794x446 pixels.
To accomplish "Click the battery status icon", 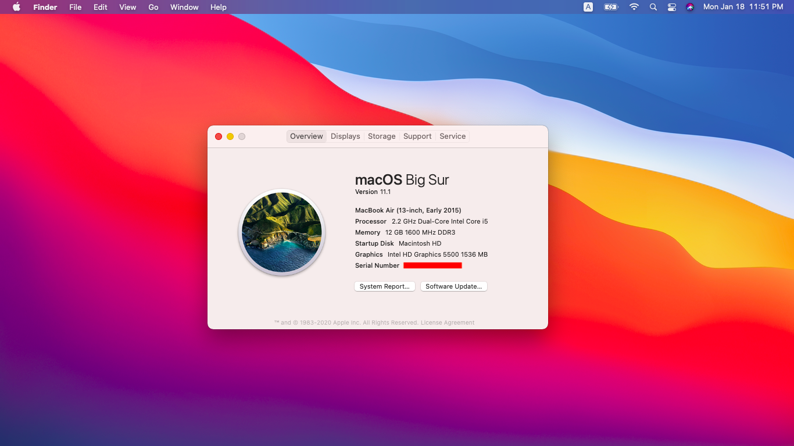I will click(x=611, y=7).
